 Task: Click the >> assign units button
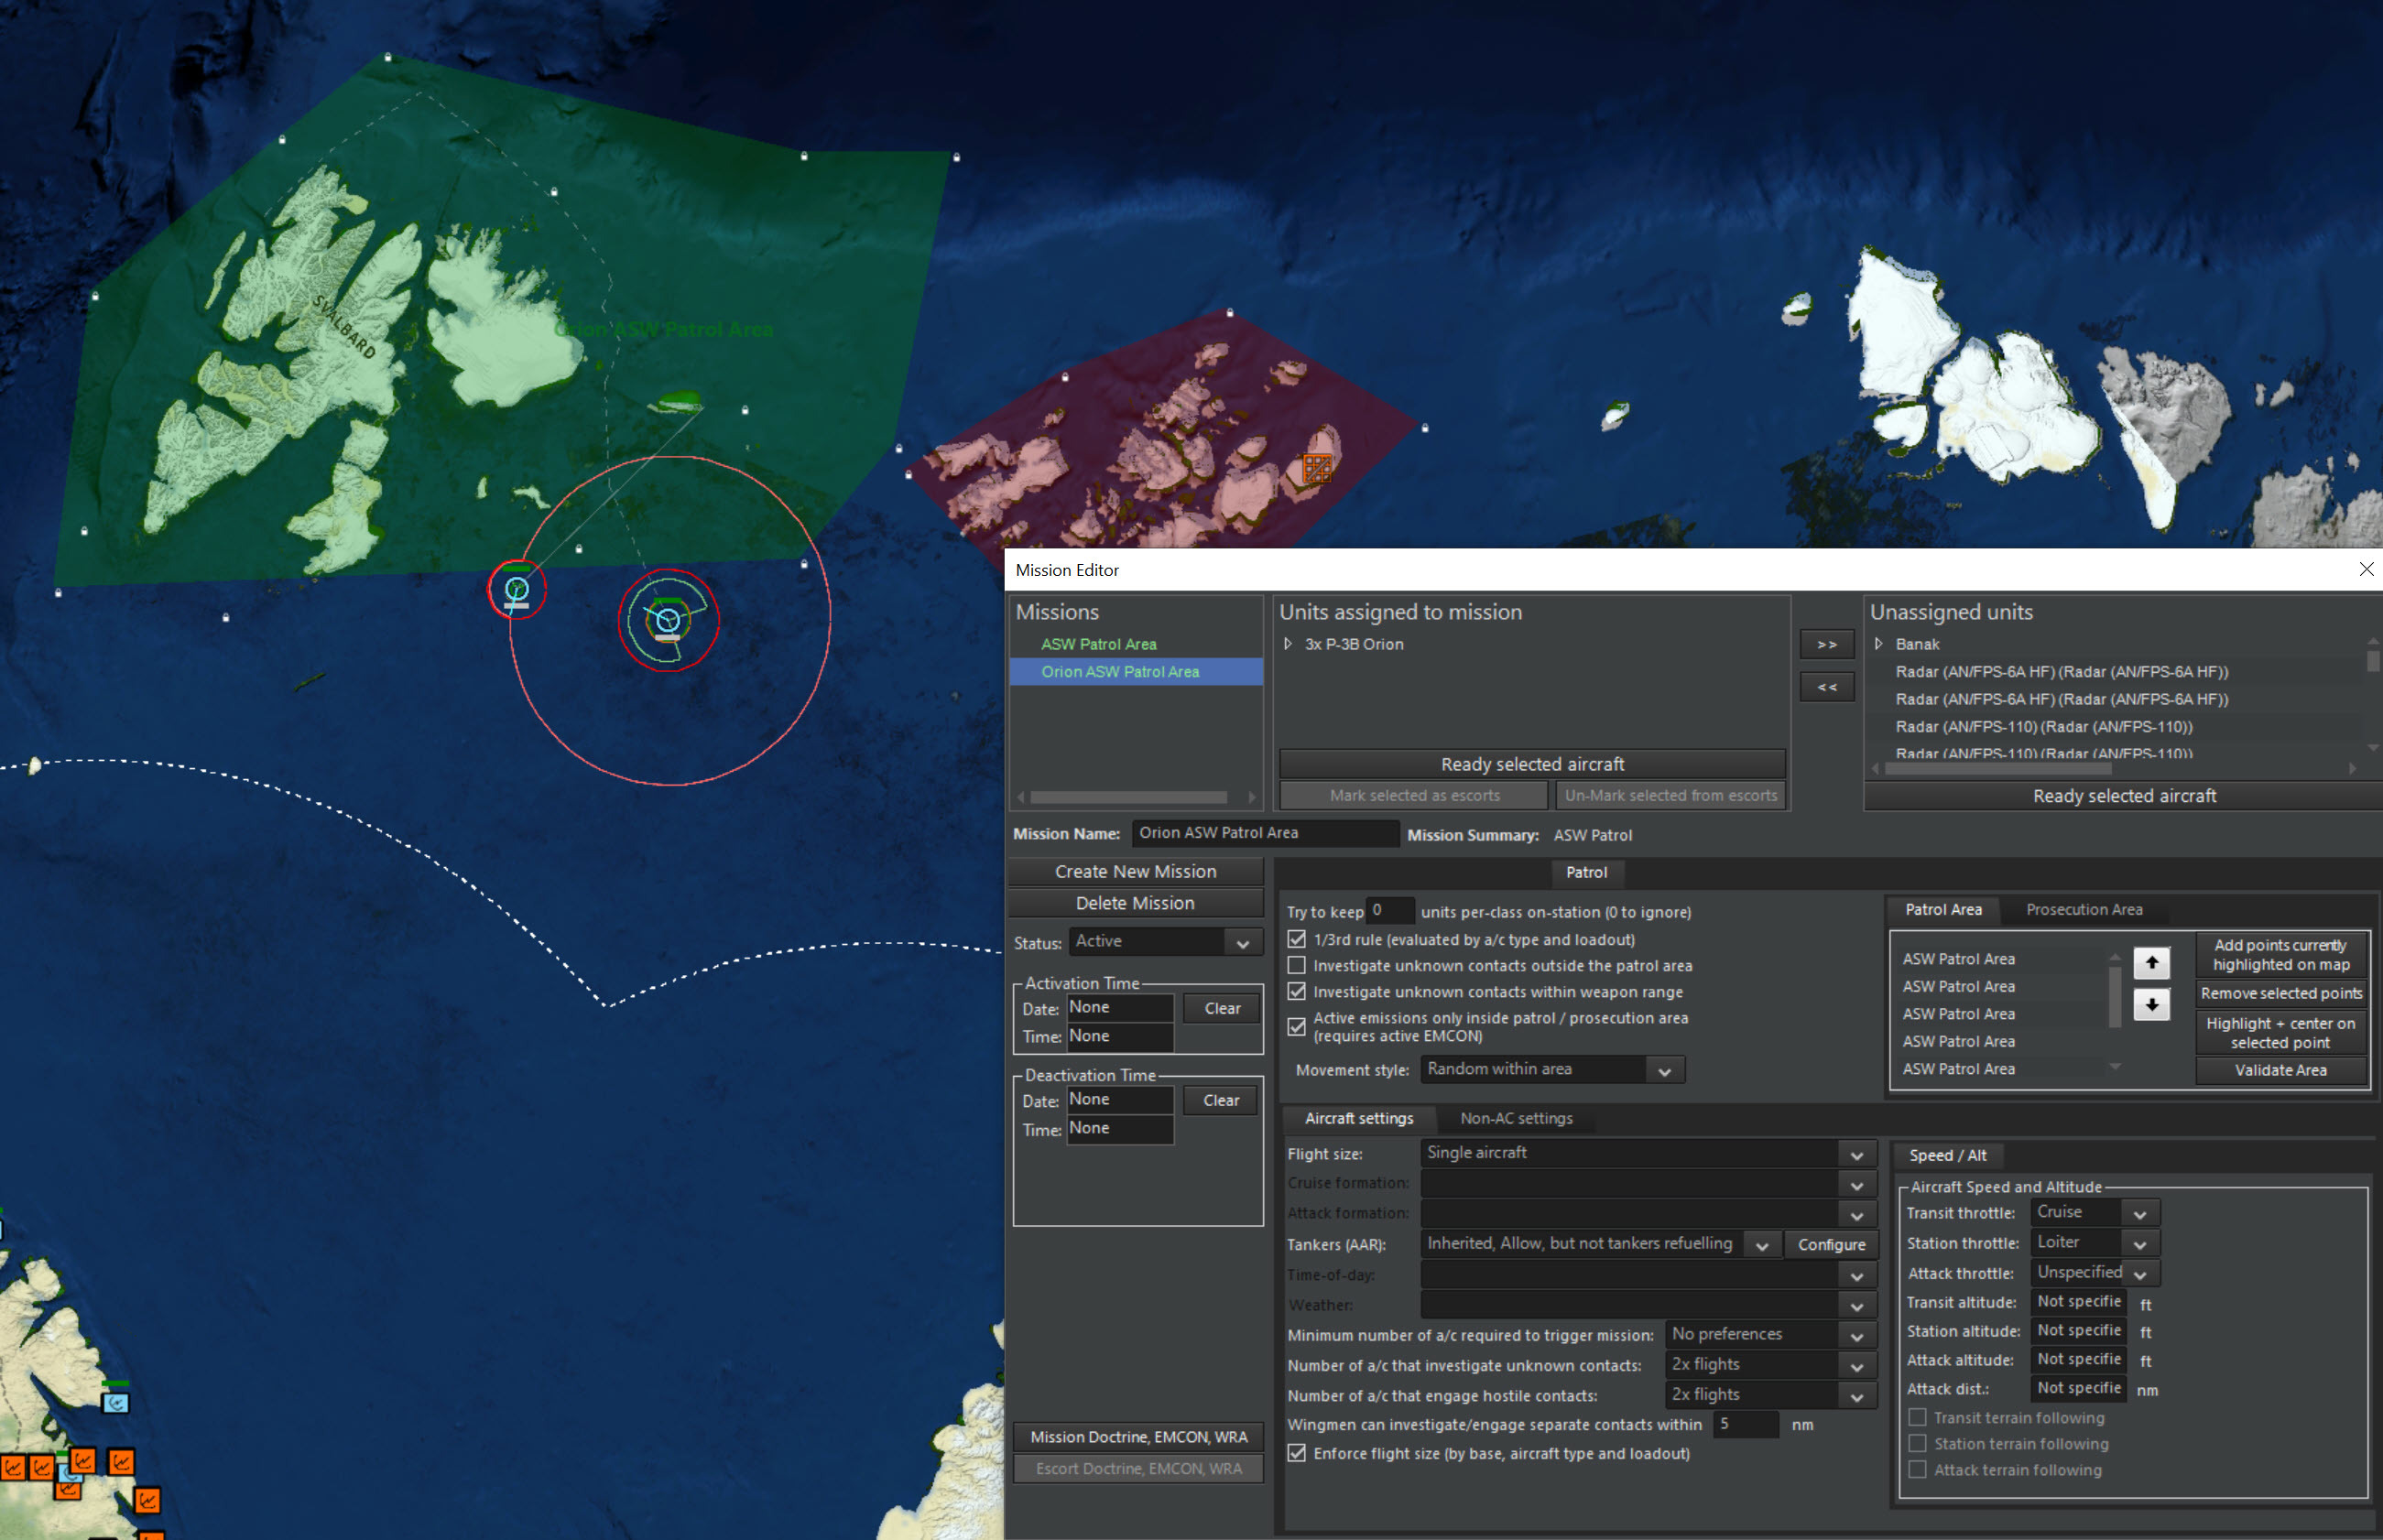coord(1826,645)
